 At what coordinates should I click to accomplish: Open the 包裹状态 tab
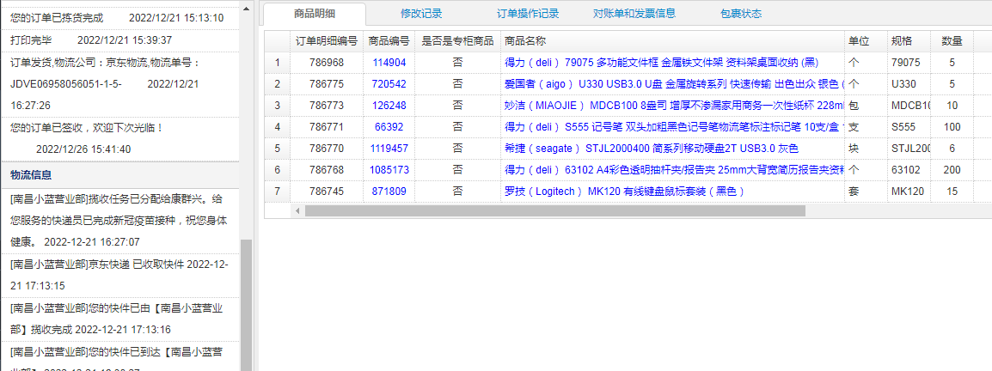(x=741, y=13)
